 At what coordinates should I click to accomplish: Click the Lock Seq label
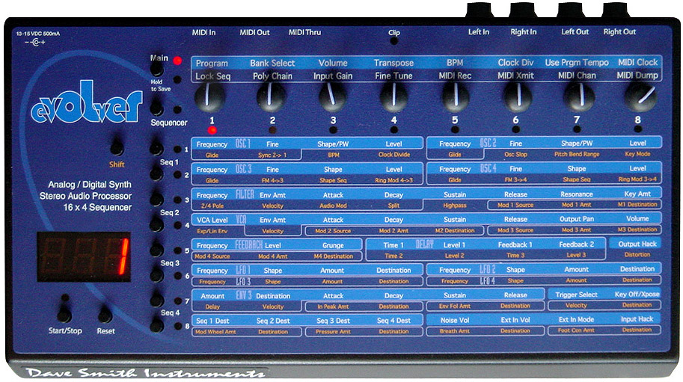coord(212,76)
